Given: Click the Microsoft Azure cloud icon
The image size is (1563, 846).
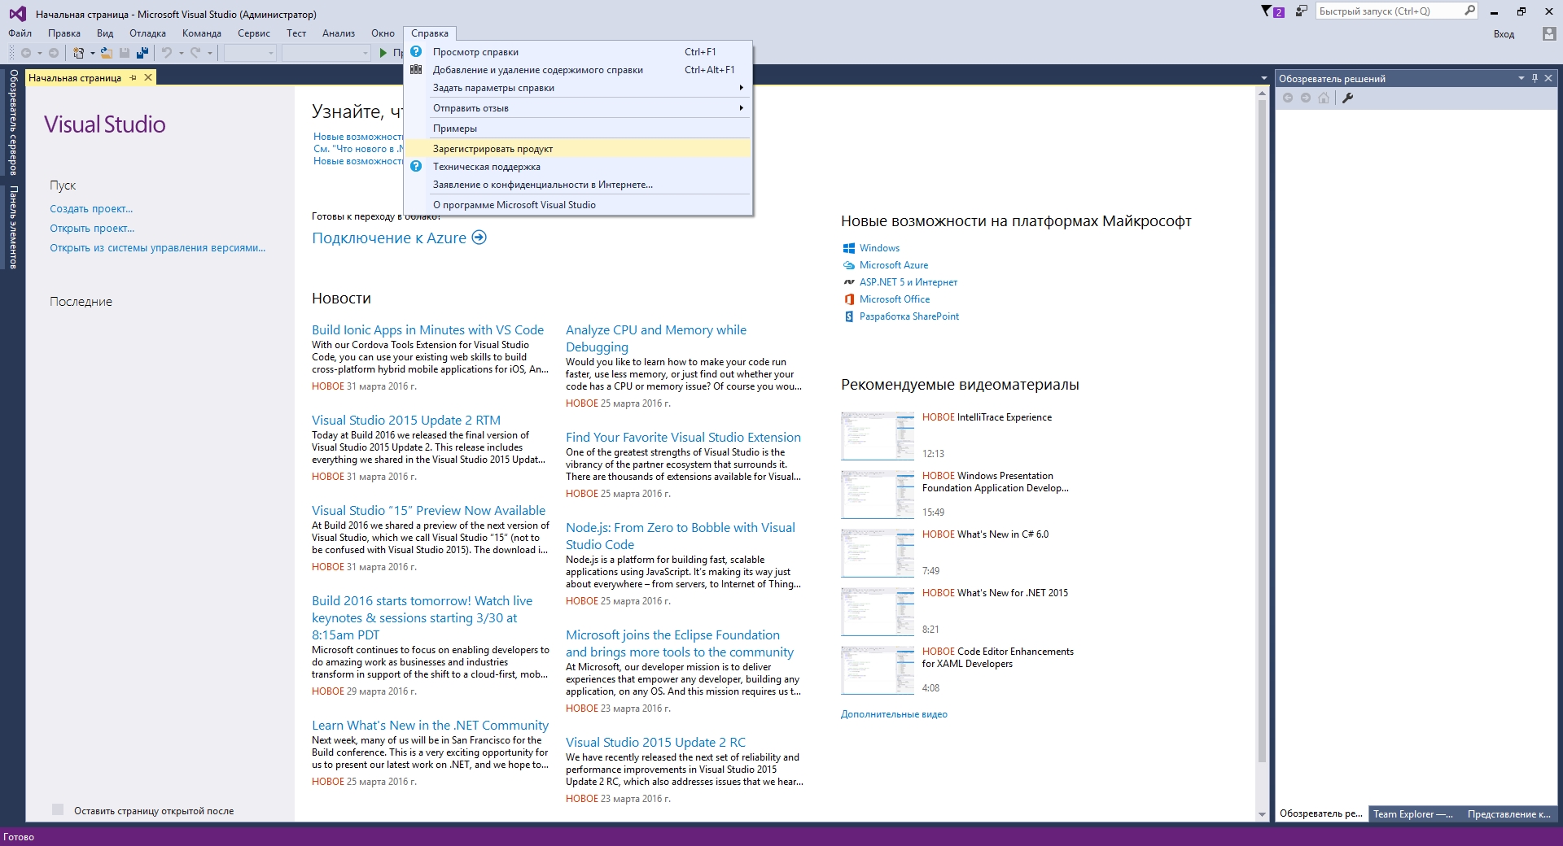Looking at the screenshot, I should tap(849, 265).
